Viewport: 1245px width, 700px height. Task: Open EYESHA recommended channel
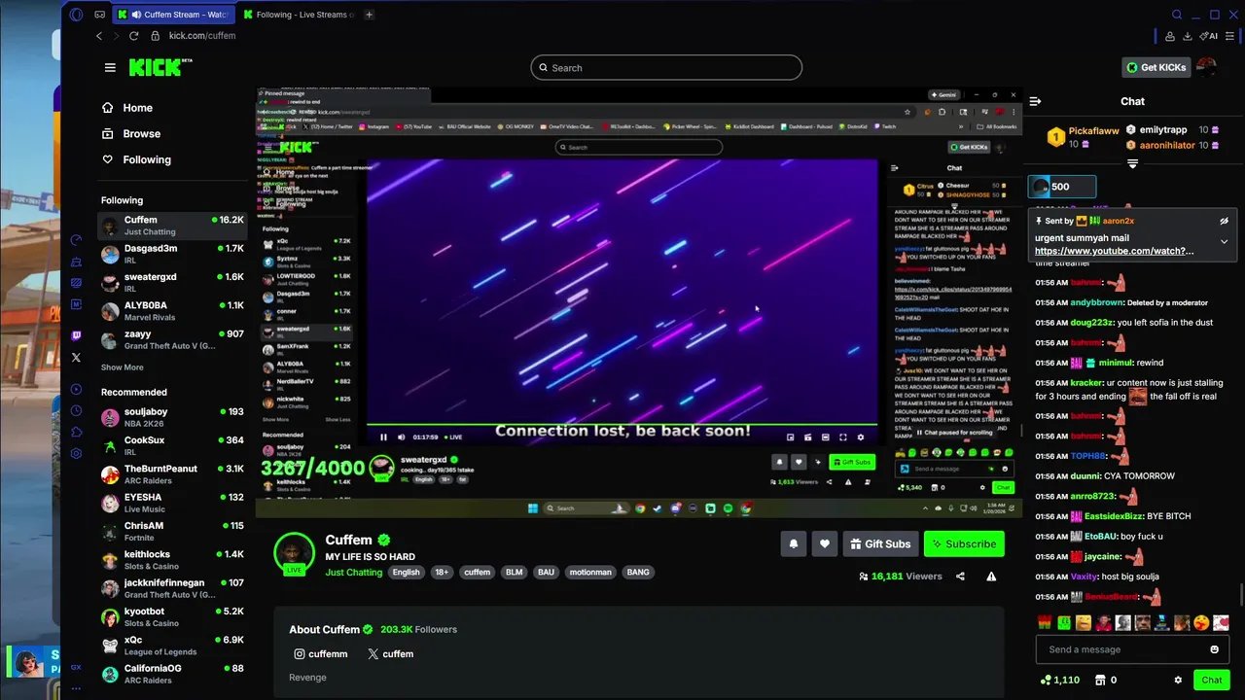[x=172, y=503]
